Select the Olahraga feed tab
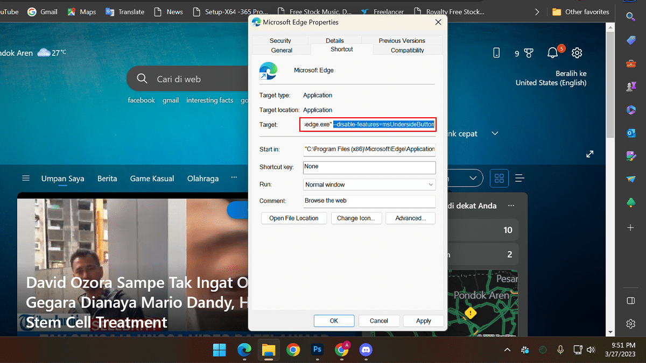 tap(202, 178)
